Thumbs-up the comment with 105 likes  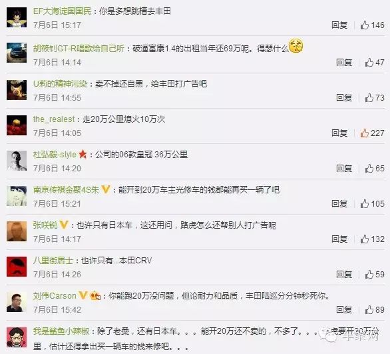click(x=365, y=204)
